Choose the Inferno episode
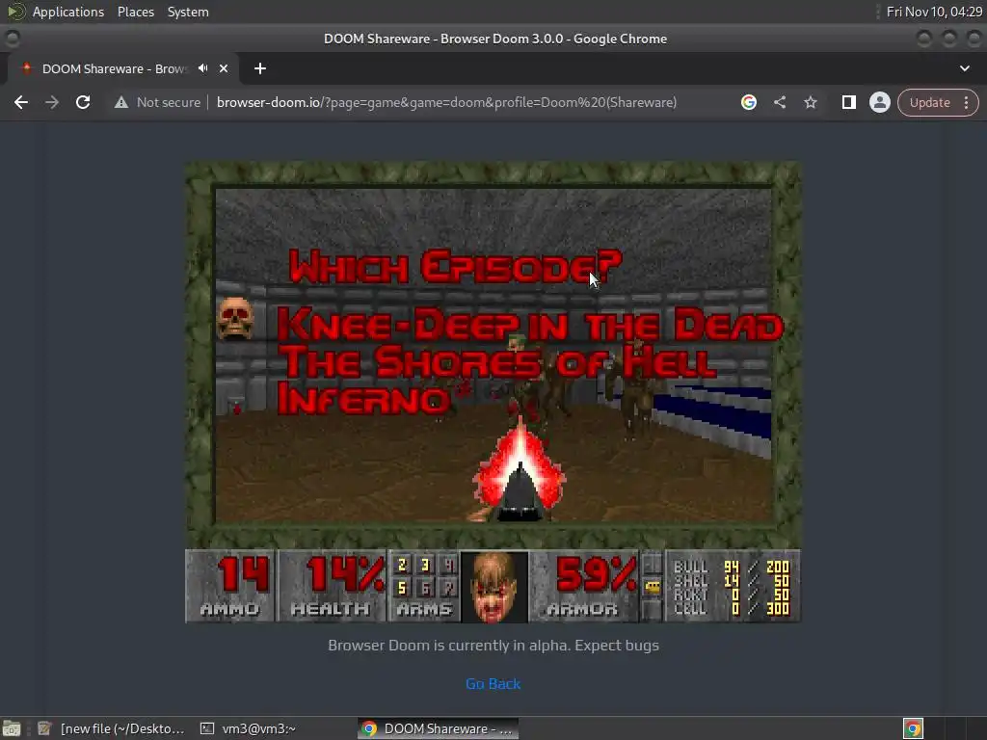 coord(363,399)
